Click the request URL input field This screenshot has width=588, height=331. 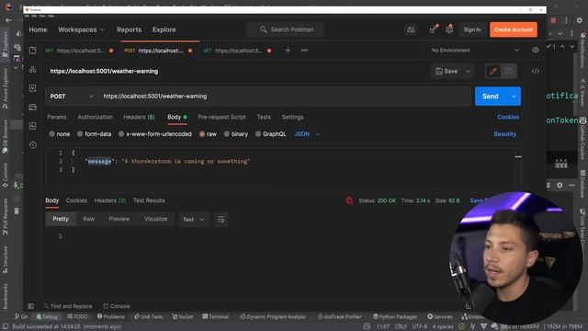[x=285, y=97]
